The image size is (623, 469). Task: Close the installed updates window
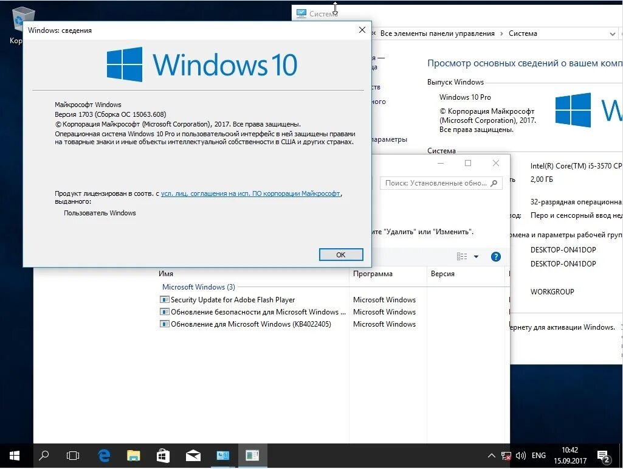click(496, 163)
